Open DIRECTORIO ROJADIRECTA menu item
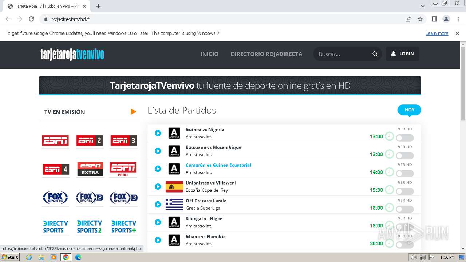The height and width of the screenshot is (262, 466). [x=266, y=54]
